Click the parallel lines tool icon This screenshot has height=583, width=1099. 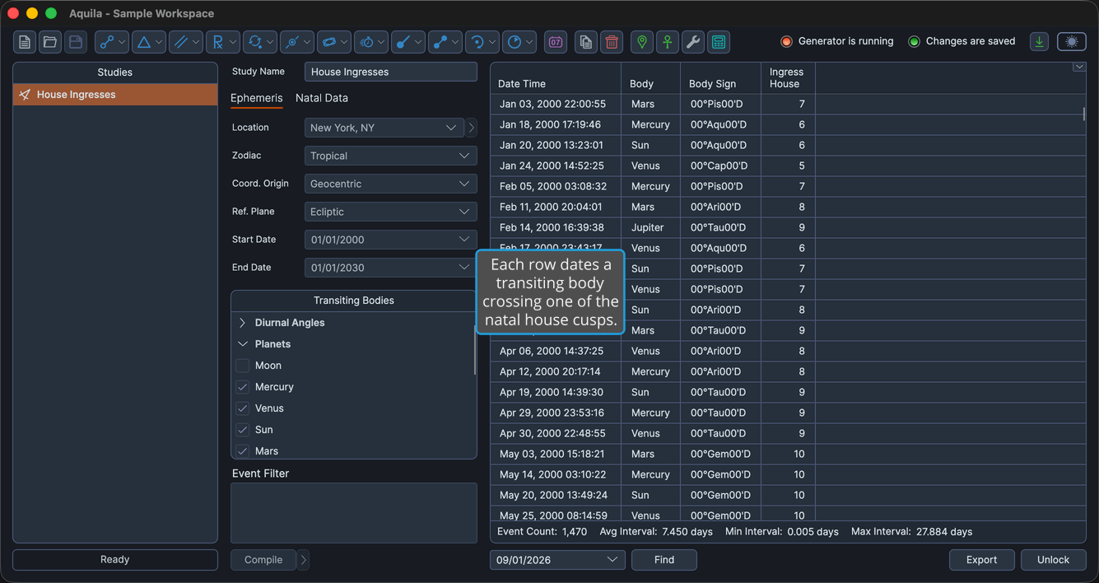tap(181, 42)
